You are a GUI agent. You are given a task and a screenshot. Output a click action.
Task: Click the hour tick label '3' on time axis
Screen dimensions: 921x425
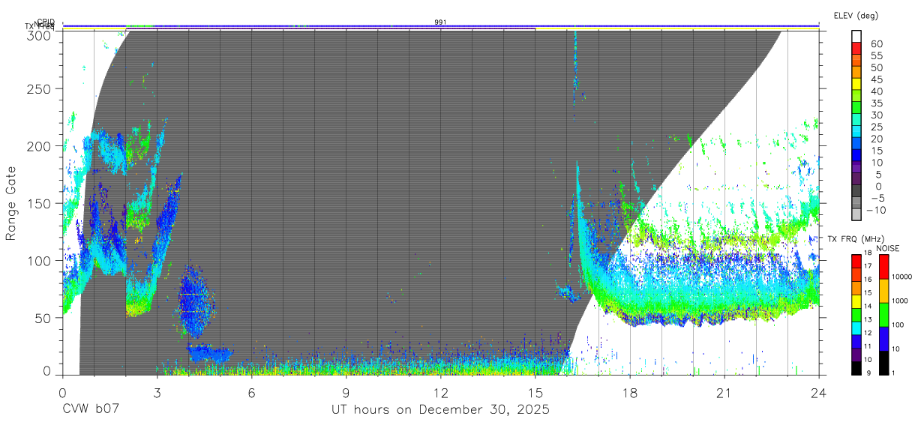(x=157, y=393)
